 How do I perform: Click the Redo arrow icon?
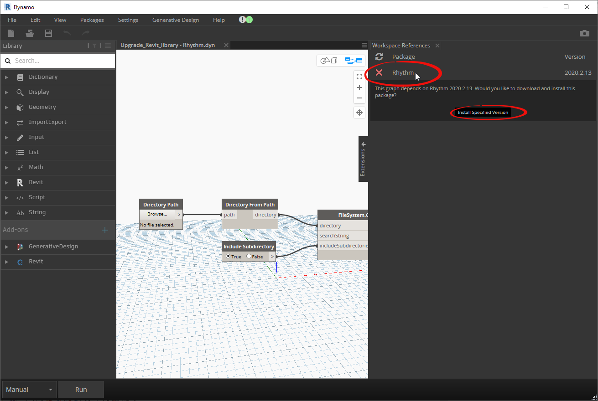(85, 33)
